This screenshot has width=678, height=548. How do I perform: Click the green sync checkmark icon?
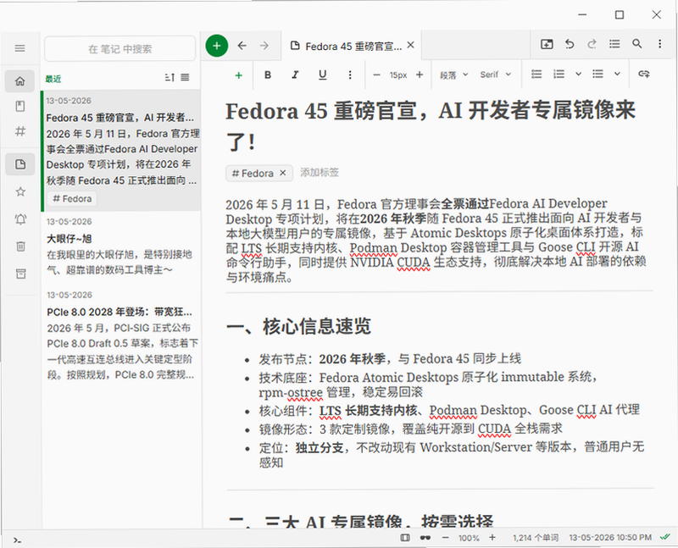[665, 537]
